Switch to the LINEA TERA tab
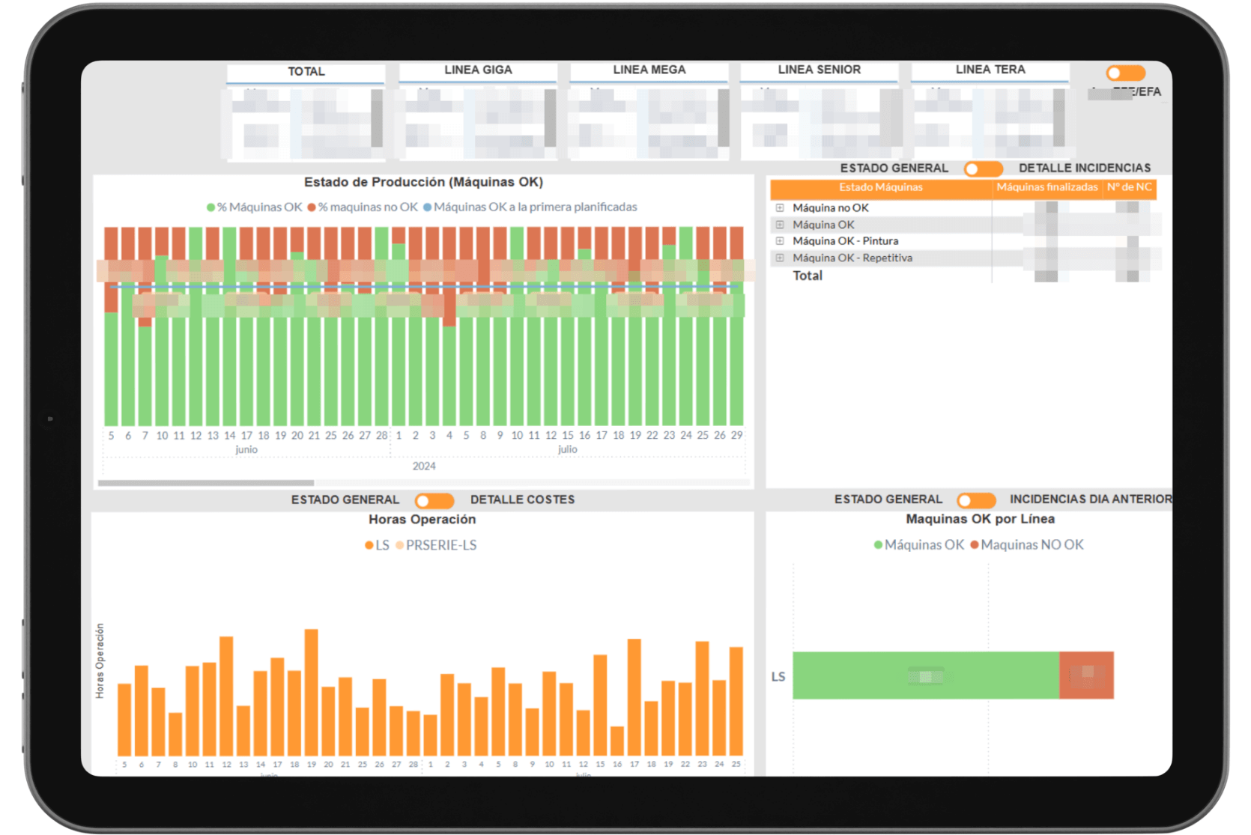 click(x=990, y=70)
